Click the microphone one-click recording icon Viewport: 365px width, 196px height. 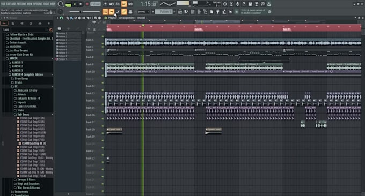pos(237,4)
